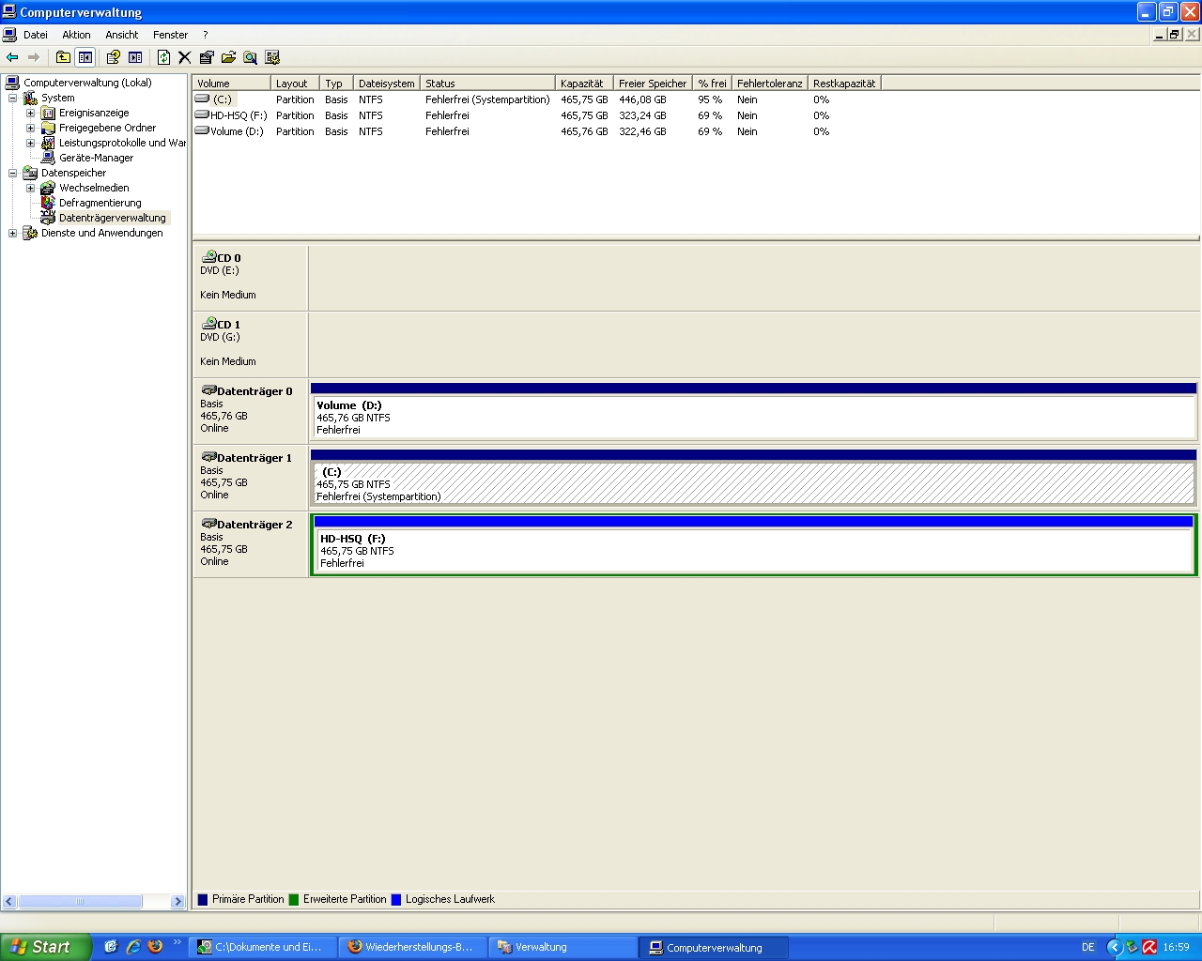Click the 446,08 GB free space cell
The width and height of the screenshot is (1202, 961).
[642, 99]
